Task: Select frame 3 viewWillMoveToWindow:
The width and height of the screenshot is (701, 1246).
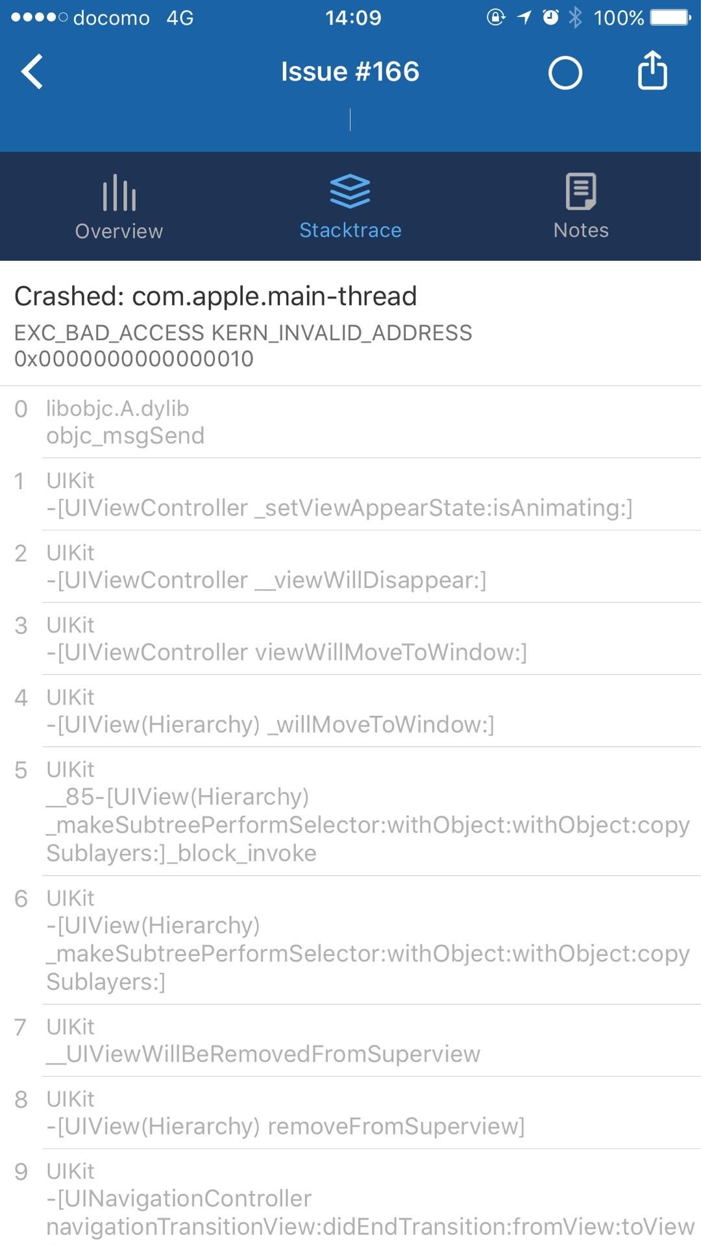Action: click(x=350, y=639)
